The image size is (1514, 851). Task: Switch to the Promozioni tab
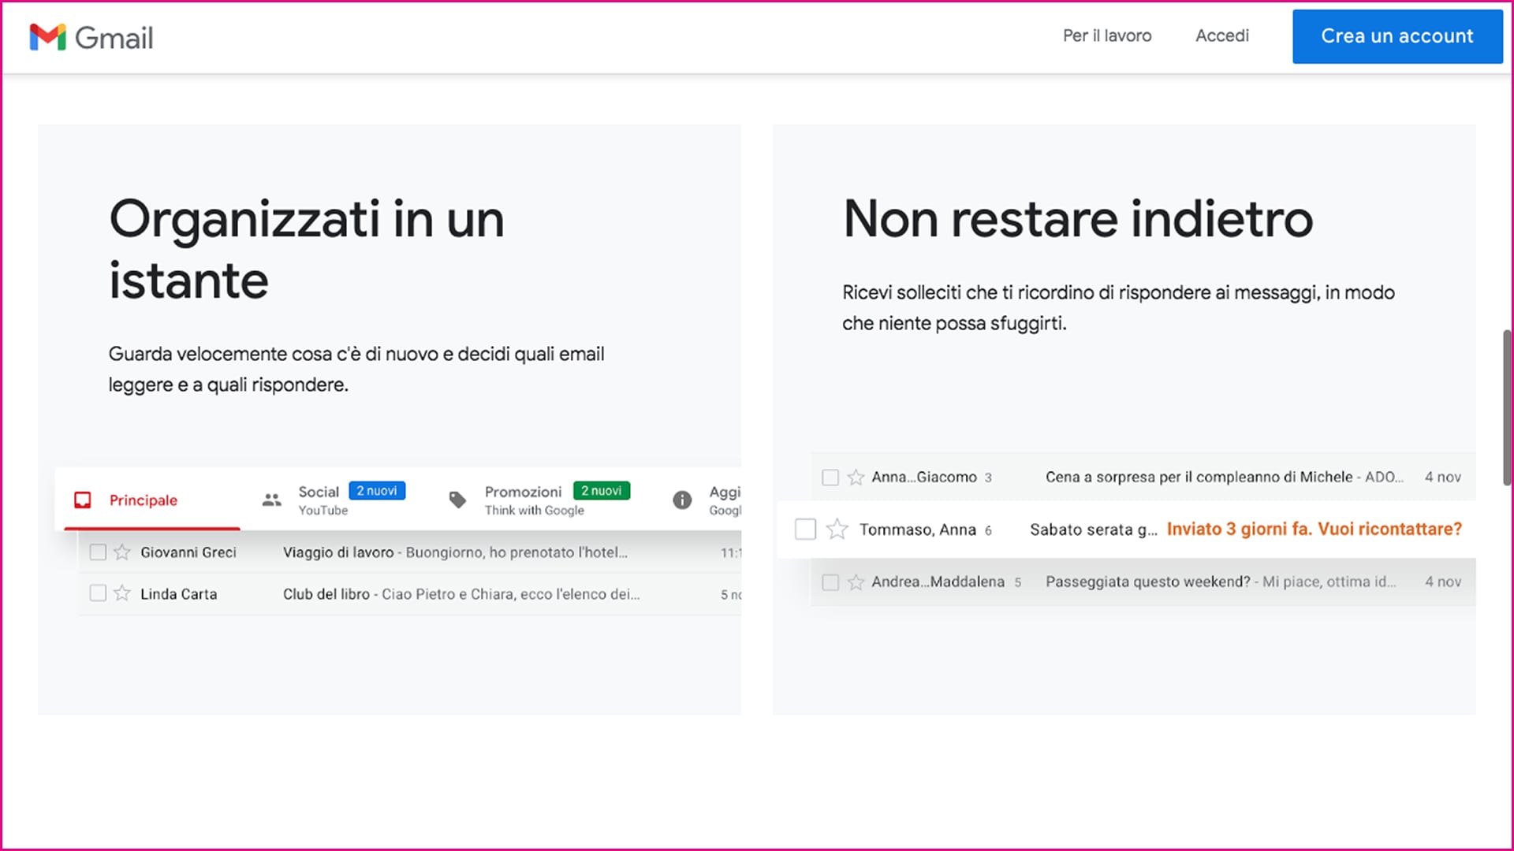pyautogui.click(x=523, y=492)
